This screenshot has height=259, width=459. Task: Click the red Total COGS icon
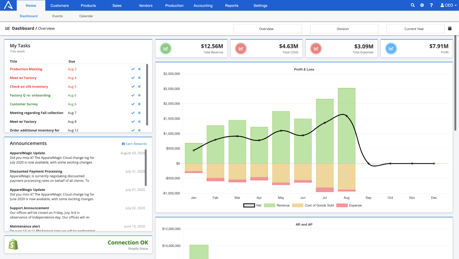(241, 48)
